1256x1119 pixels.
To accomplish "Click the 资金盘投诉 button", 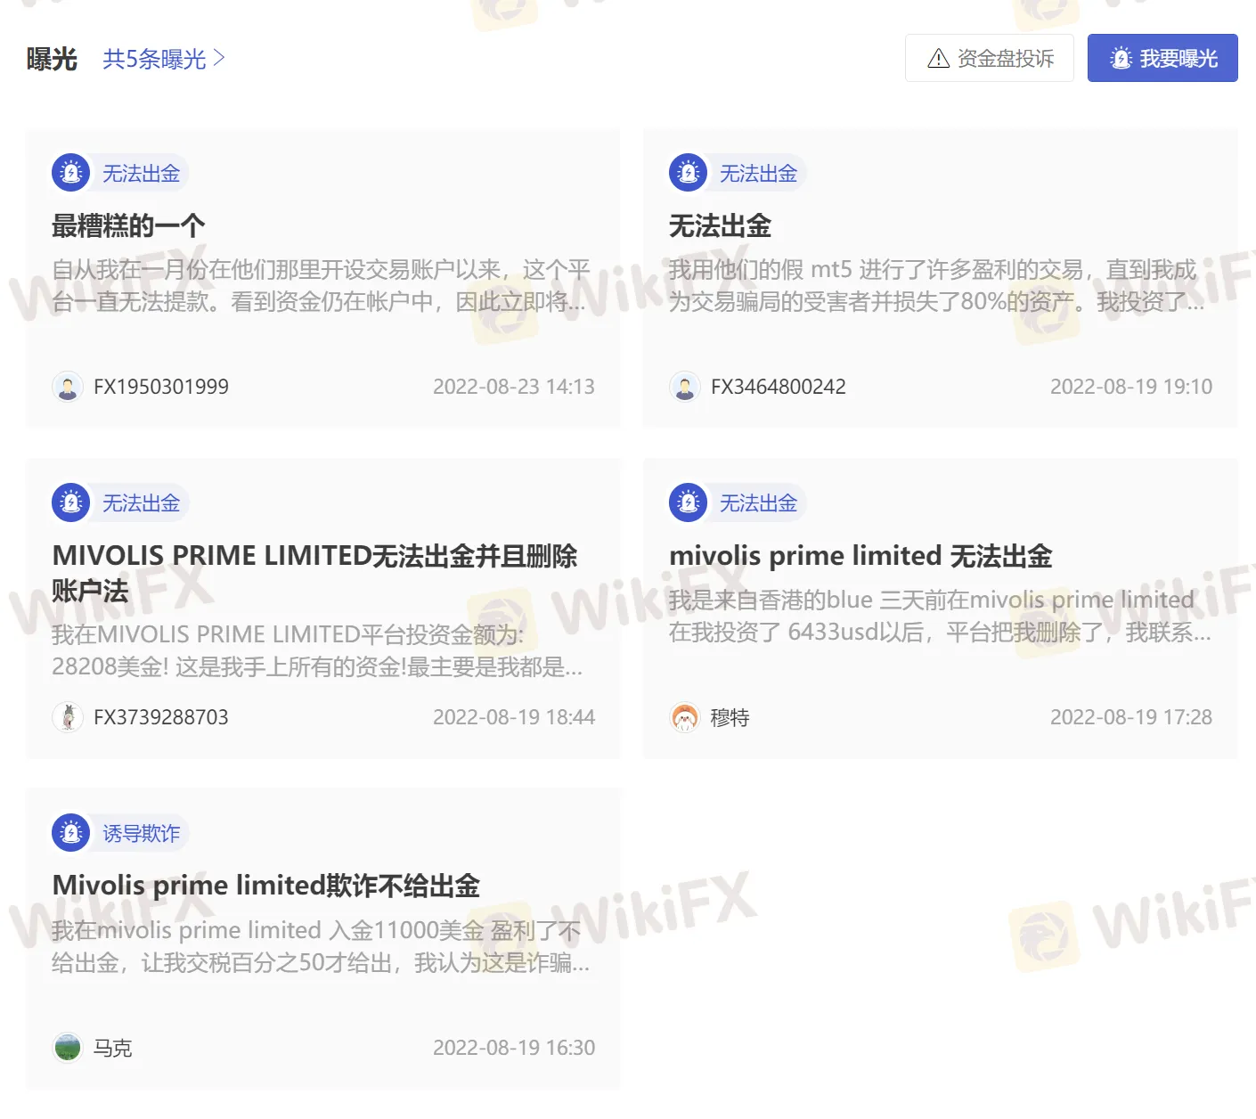I will click(990, 58).
